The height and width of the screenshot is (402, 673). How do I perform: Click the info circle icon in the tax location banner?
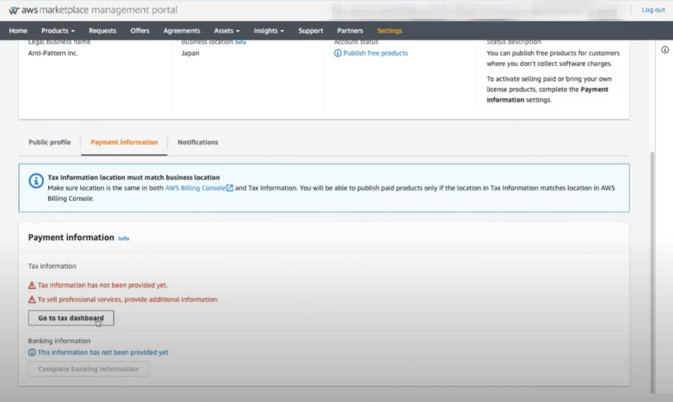point(36,181)
